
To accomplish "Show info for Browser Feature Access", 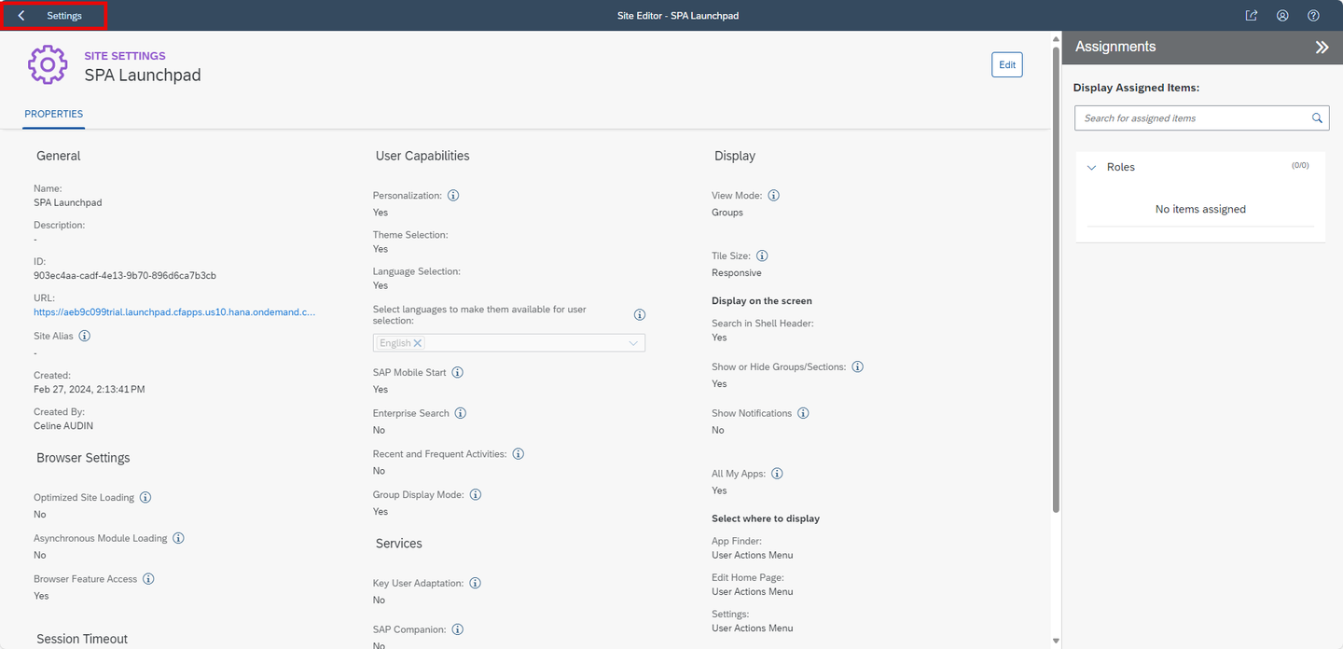I will point(148,579).
